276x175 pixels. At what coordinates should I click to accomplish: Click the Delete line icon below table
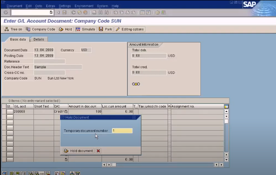48,173
